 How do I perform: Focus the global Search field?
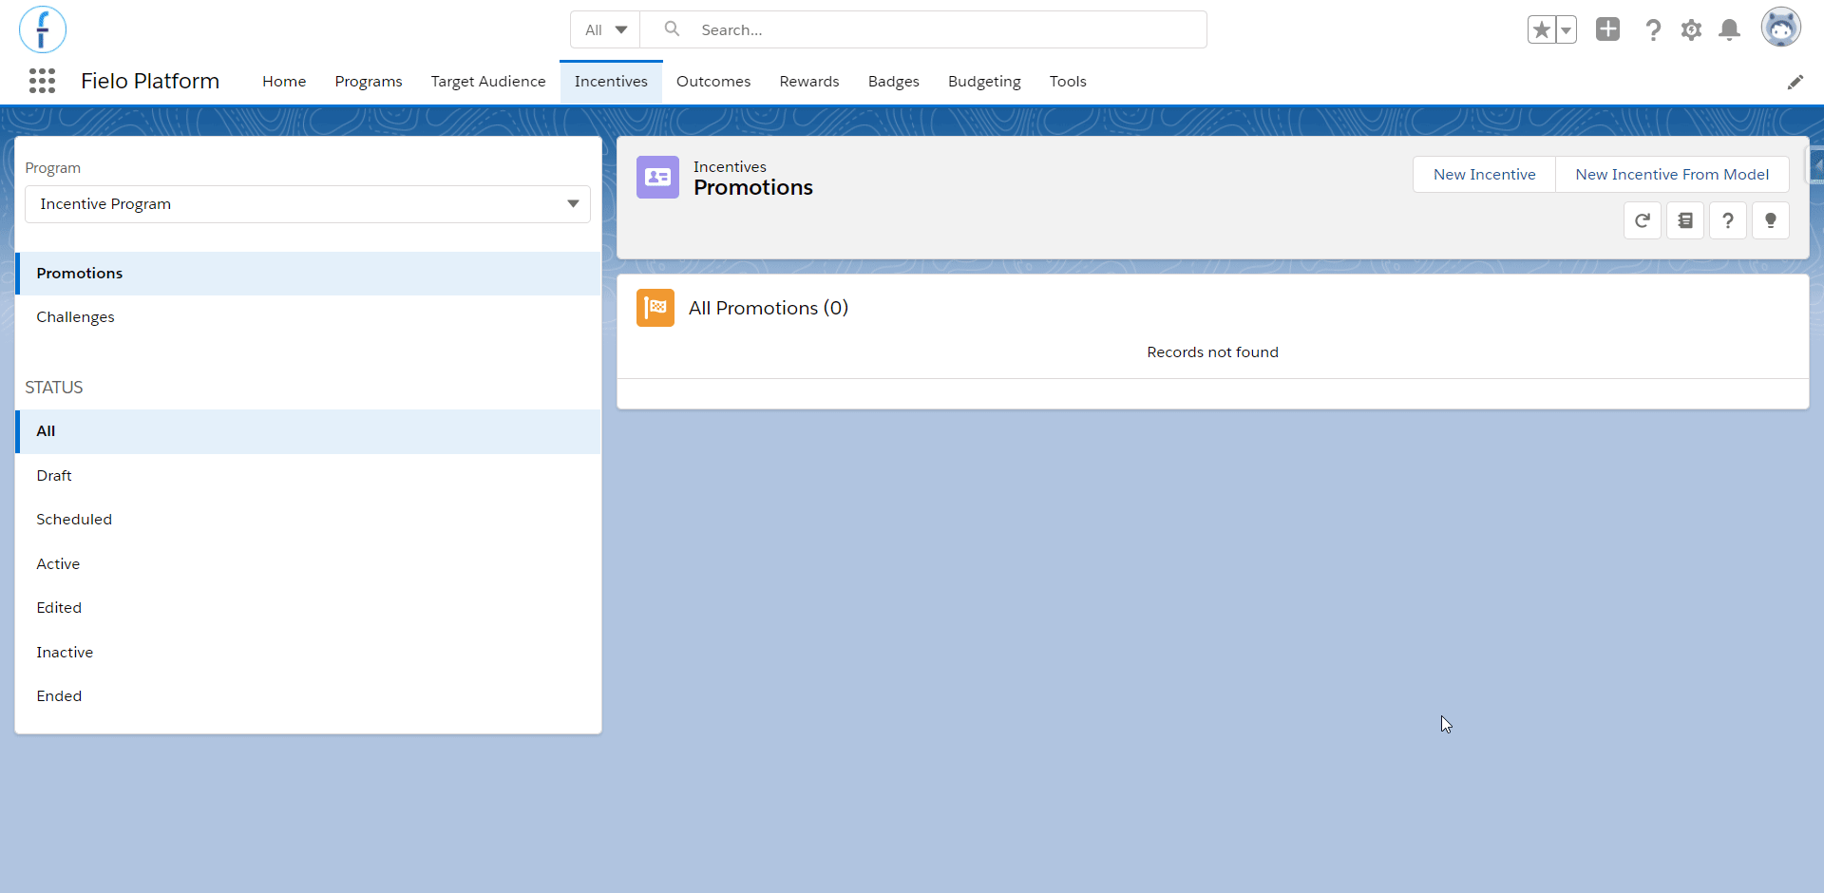tap(923, 29)
